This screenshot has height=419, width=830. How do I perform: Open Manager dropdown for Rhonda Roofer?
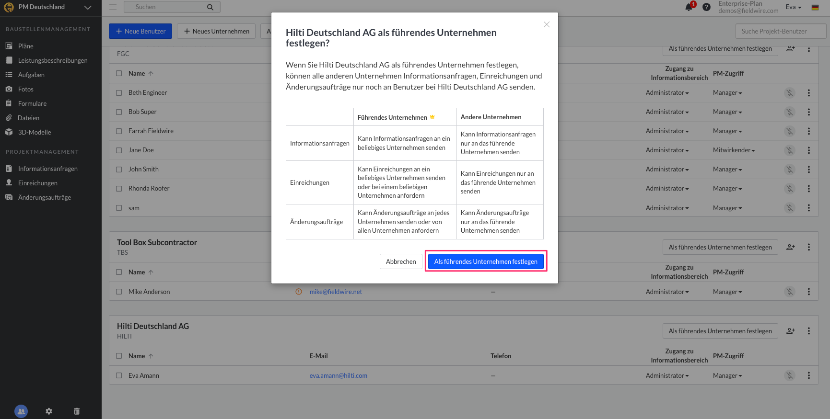727,189
